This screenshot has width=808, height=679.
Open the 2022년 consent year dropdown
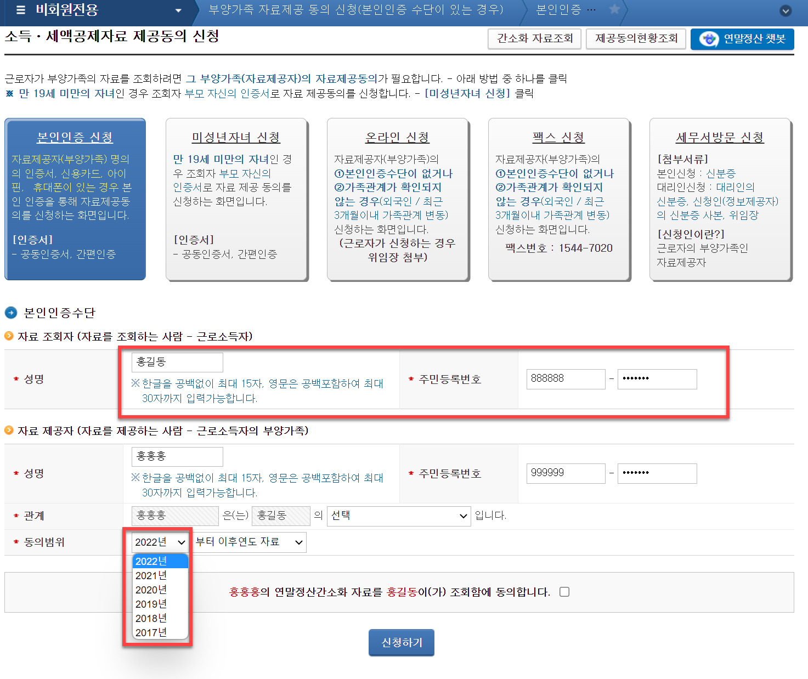(x=160, y=542)
